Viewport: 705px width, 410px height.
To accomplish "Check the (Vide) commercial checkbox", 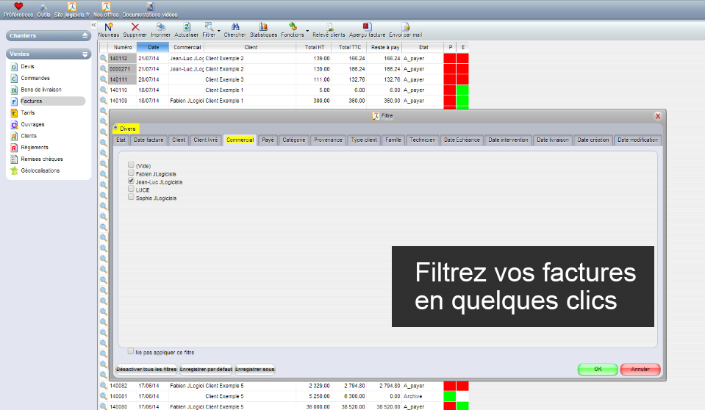I will coord(131,165).
